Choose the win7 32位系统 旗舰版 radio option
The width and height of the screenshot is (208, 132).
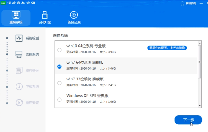click(59, 83)
